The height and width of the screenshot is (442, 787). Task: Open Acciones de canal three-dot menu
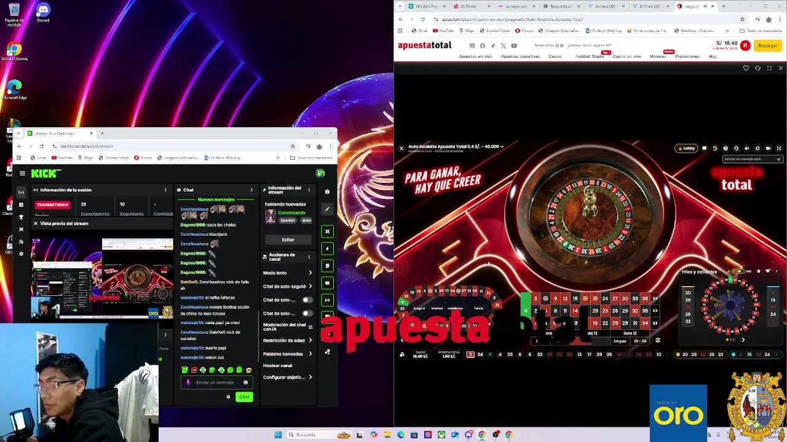(x=309, y=257)
